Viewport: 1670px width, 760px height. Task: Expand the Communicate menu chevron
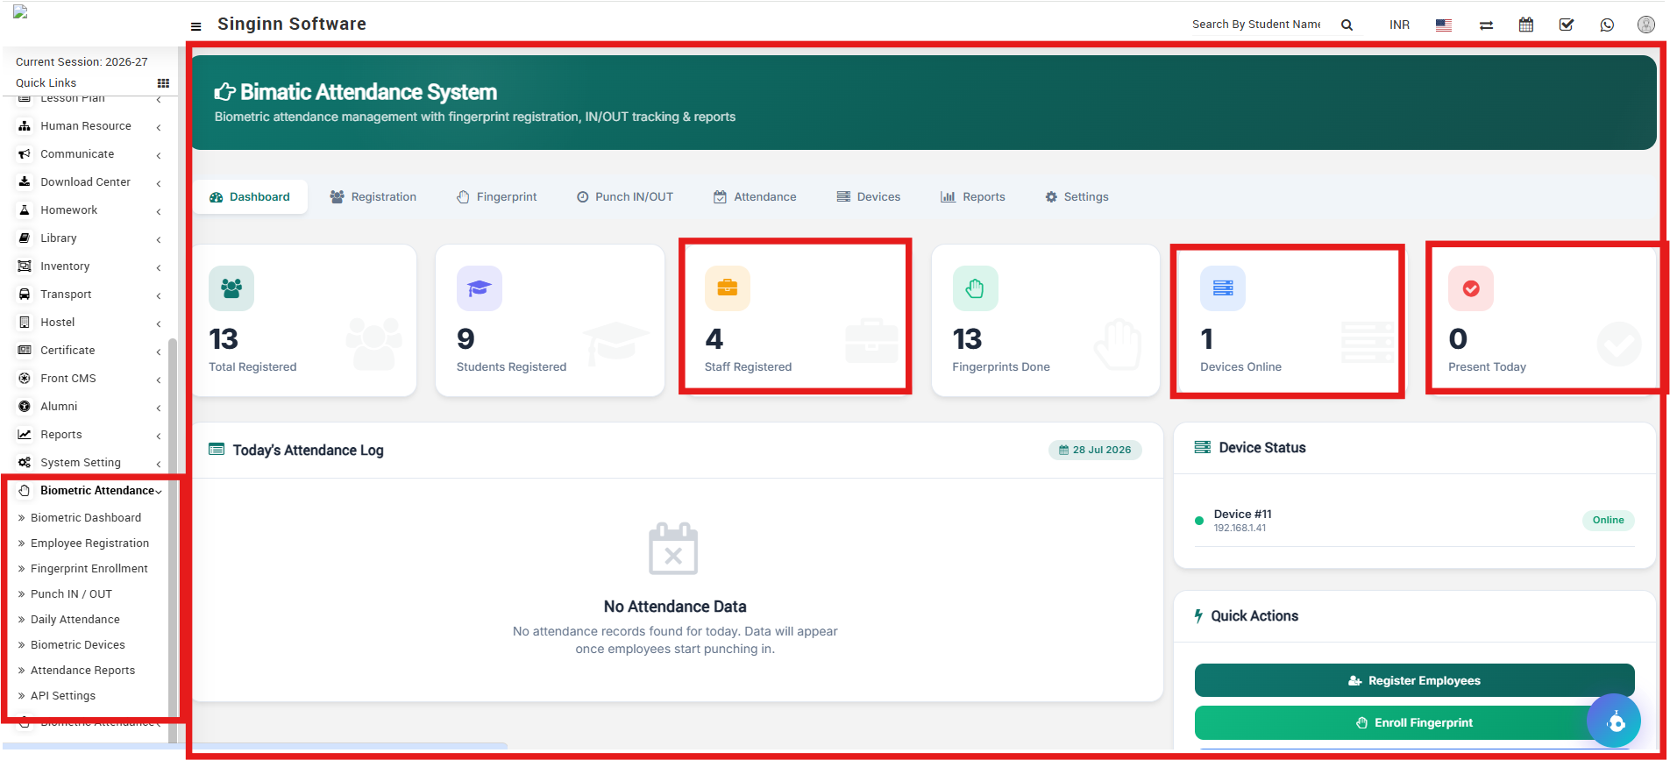(159, 156)
